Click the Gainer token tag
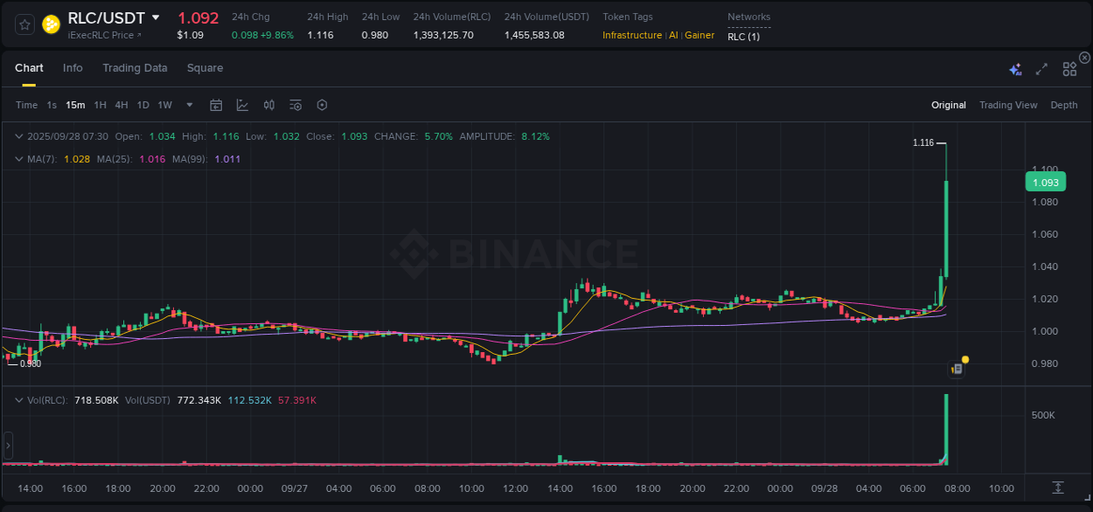Viewport: 1093px width, 512px height. (x=700, y=36)
